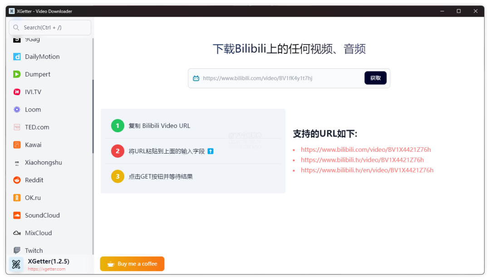Close the XGetter window
The width and height of the screenshot is (490, 280).
coord(475,11)
